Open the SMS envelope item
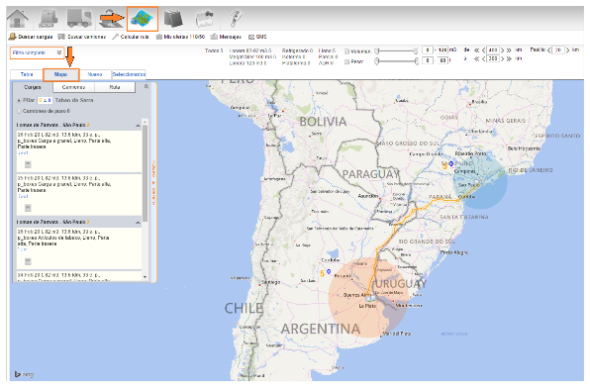The height and width of the screenshot is (388, 590). pyautogui.click(x=257, y=37)
